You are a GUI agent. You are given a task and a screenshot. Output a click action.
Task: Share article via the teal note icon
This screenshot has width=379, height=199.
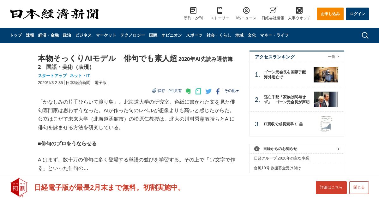click(x=198, y=91)
